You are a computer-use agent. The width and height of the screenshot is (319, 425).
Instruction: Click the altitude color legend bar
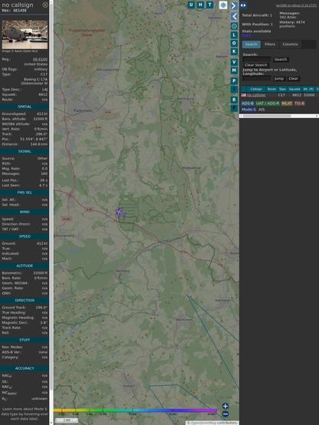[x=135, y=410]
